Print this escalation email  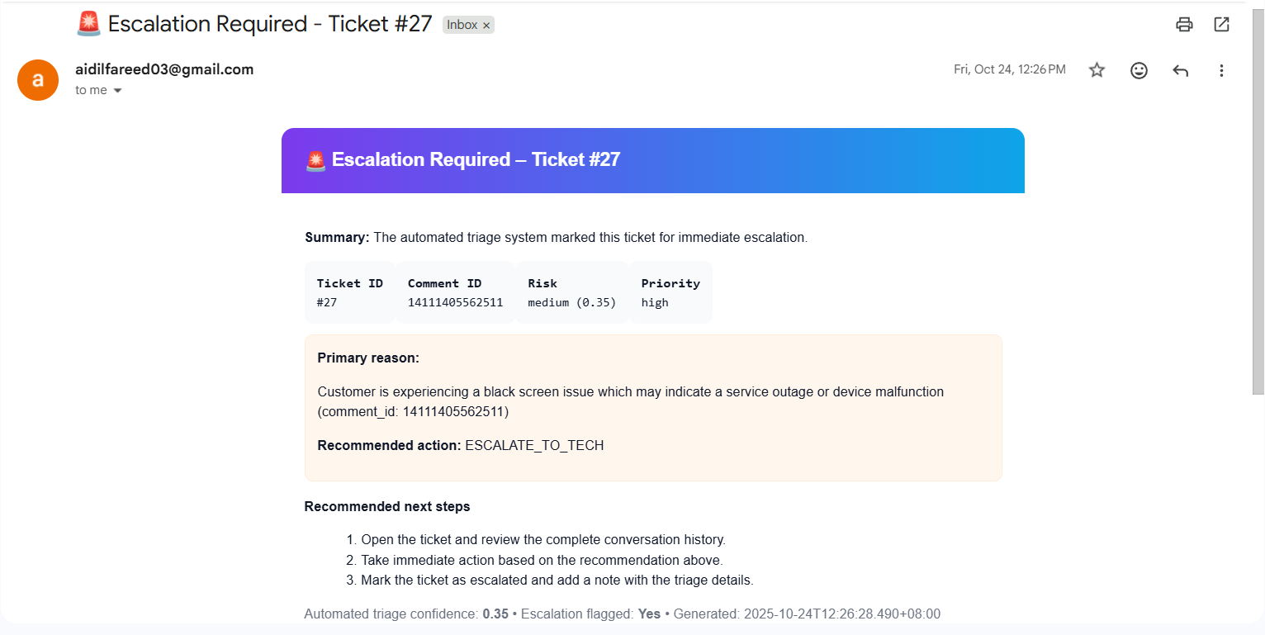1184,24
